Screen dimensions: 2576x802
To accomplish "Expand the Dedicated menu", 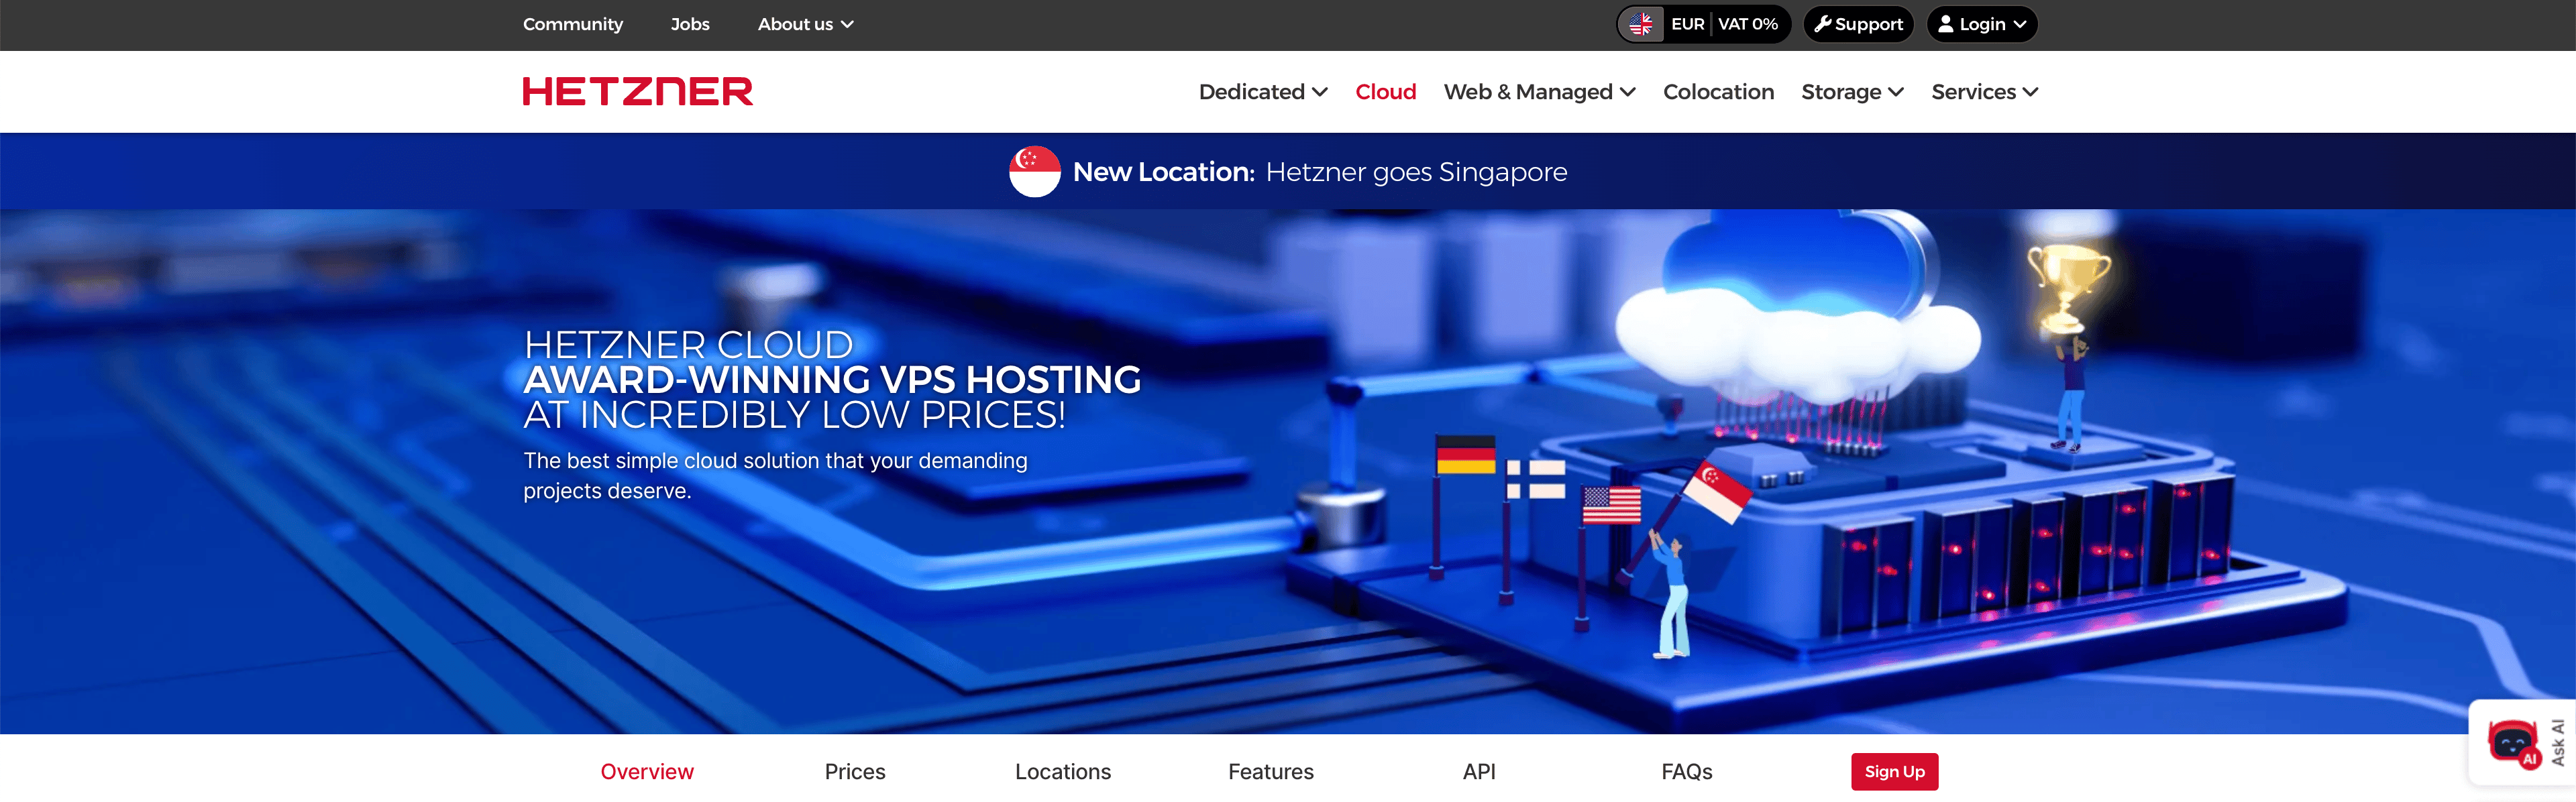I will [1263, 92].
